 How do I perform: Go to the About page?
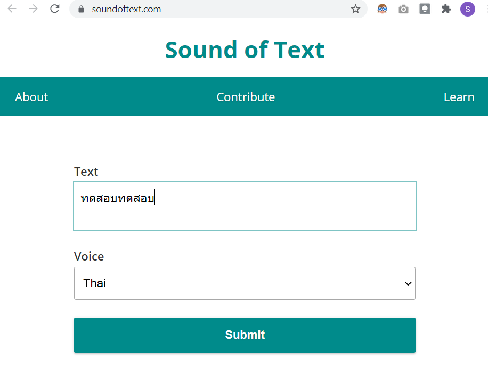click(x=31, y=97)
